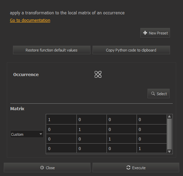The image size is (183, 176).
Task: Select the top-right matrix cell containing 0
Action: [152, 119]
